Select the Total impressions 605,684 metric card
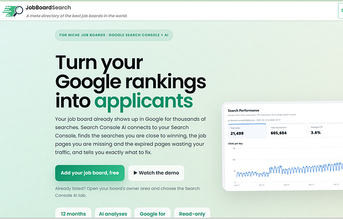343x219 pixels. [x=288, y=130]
